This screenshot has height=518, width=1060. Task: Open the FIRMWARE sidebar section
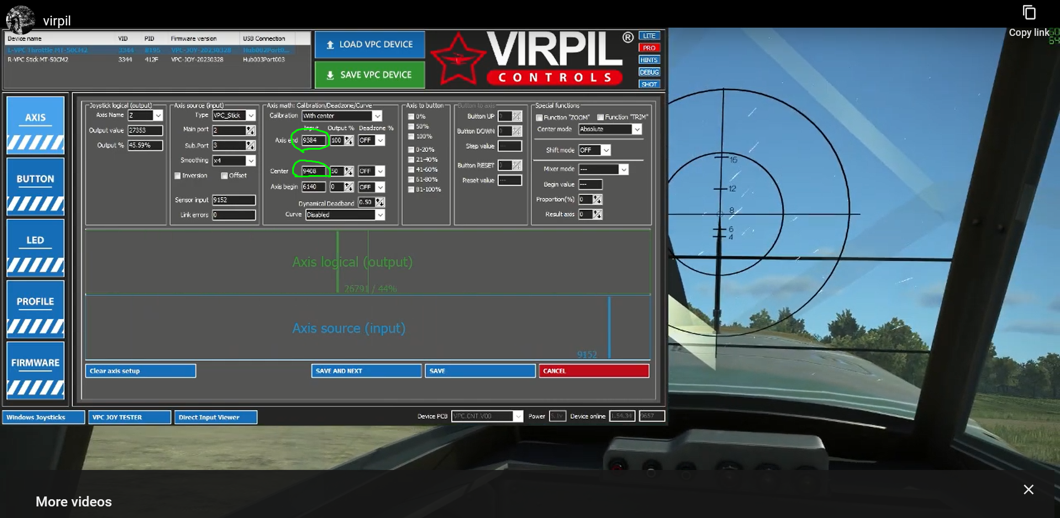tap(35, 371)
